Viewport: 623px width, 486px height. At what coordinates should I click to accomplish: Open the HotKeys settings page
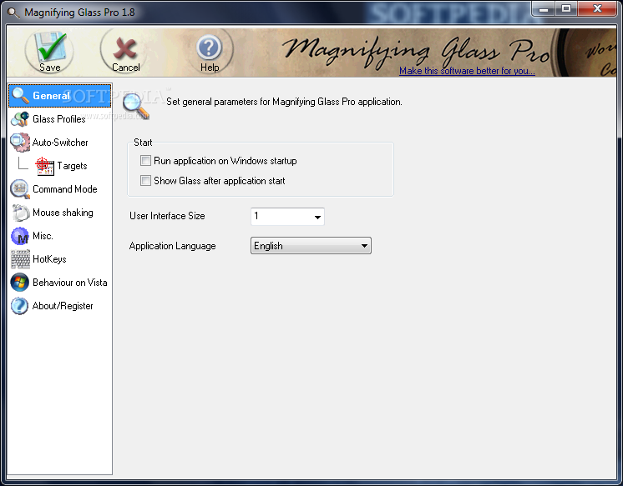49,259
